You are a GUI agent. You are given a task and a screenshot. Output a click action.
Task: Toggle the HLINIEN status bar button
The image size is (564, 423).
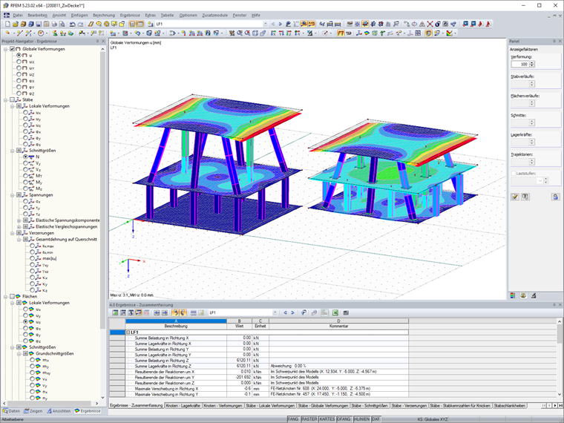click(x=361, y=419)
